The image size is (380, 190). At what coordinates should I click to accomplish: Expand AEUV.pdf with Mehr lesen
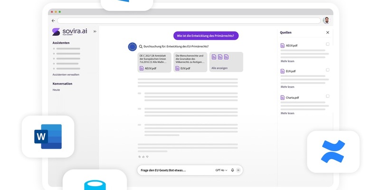coord(287,61)
